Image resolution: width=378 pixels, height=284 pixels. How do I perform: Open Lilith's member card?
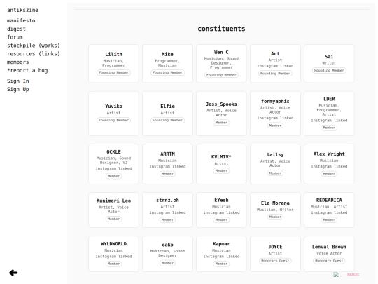[x=113, y=64]
